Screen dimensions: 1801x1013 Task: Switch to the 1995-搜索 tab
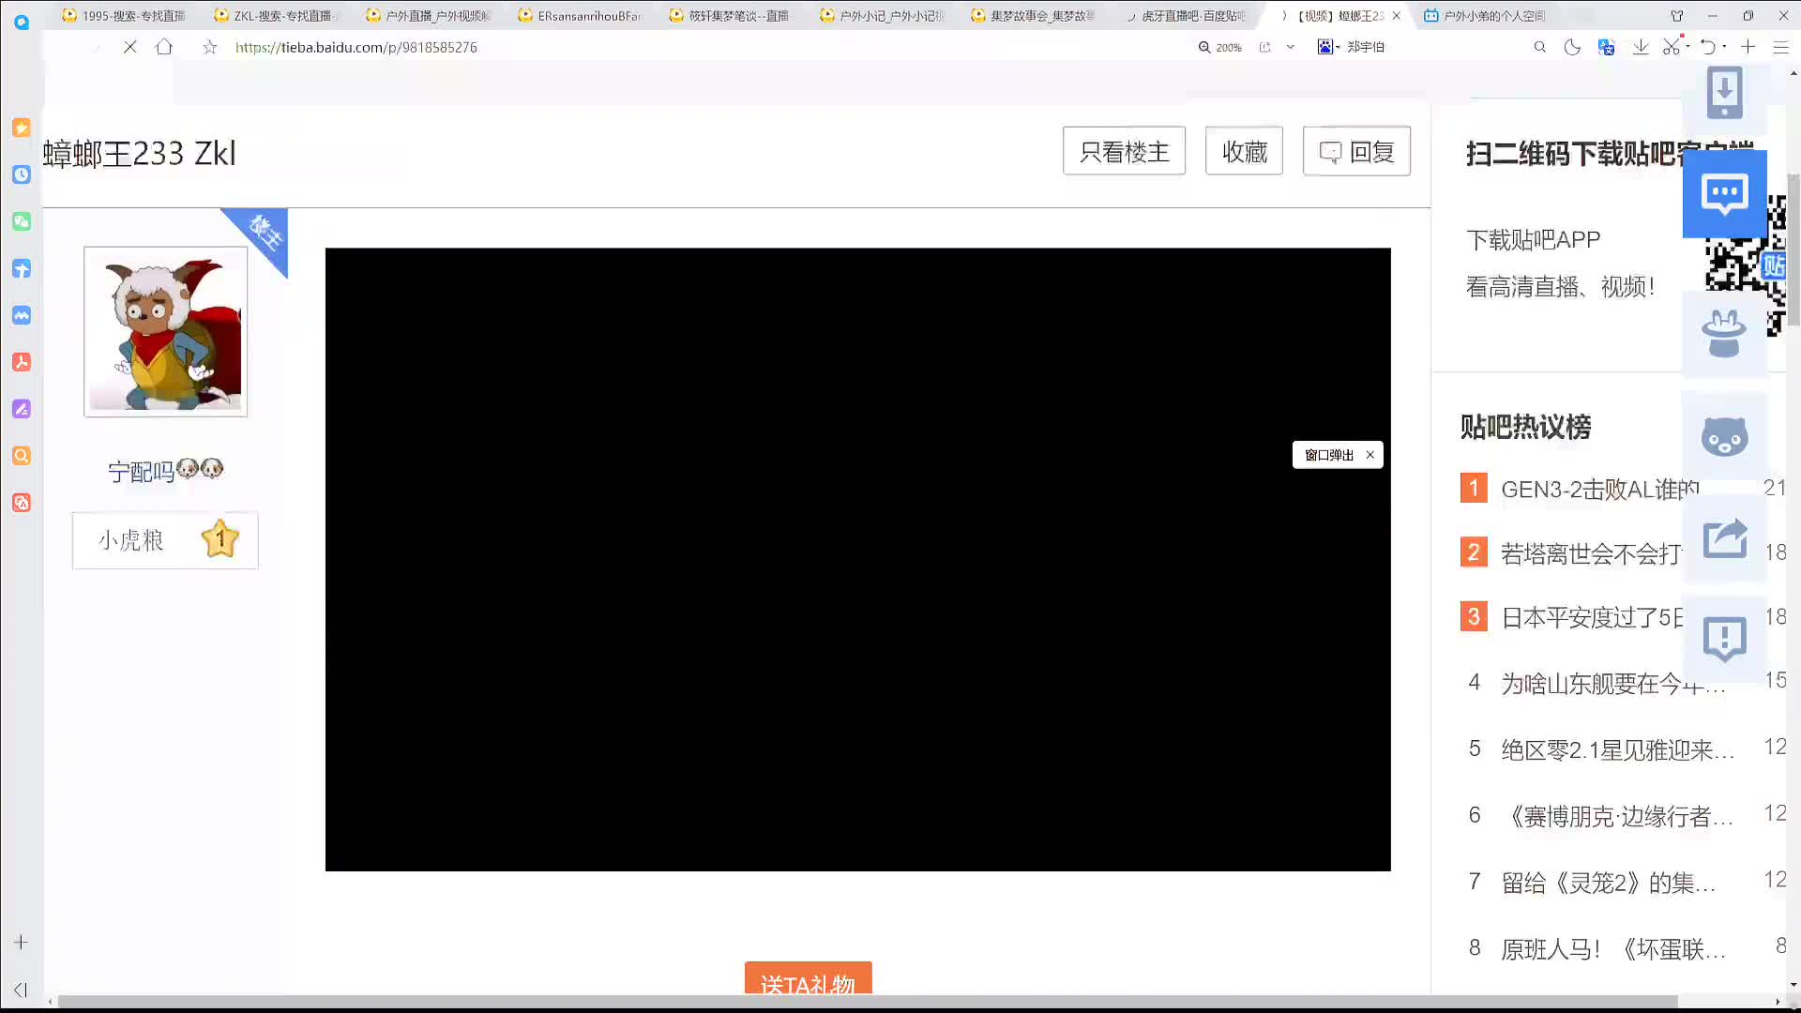pos(124,15)
